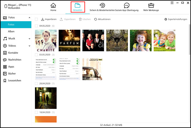Click the Apps grid icon
Screen dimensions: 191x128
pos(5,67)
